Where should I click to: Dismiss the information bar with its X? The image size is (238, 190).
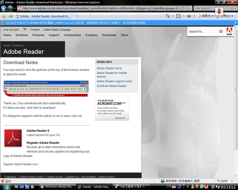pyautogui.click(x=235, y=23)
